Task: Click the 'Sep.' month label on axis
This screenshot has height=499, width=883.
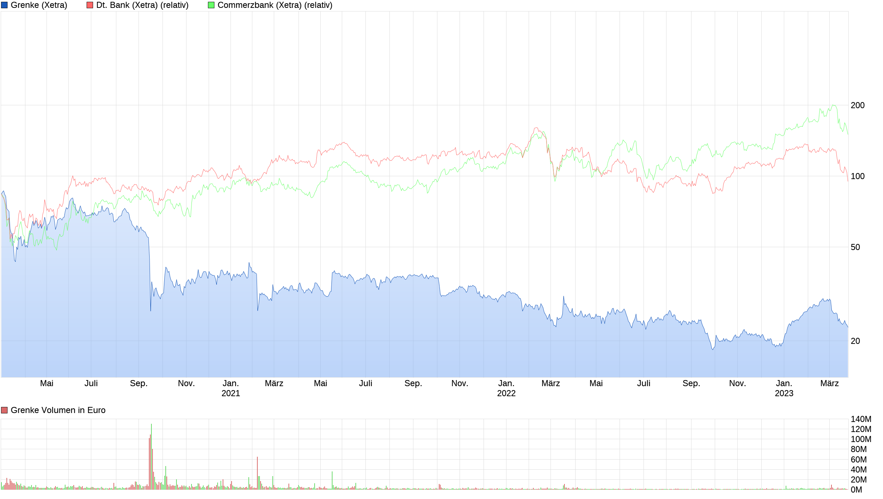Action: (x=139, y=383)
